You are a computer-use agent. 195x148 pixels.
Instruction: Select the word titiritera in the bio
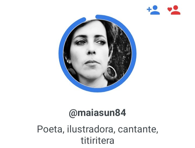(97, 140)
